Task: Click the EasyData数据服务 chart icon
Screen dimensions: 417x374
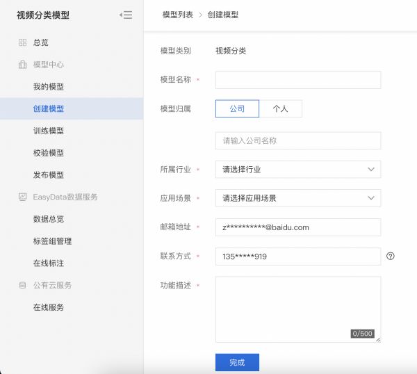Action: [23, 197]
